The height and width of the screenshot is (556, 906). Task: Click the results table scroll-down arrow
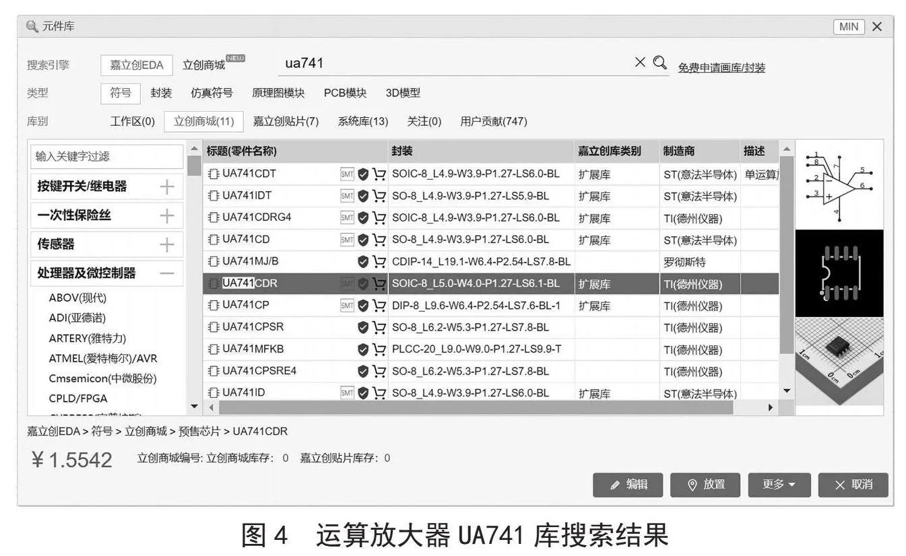(x=785, y=391)
